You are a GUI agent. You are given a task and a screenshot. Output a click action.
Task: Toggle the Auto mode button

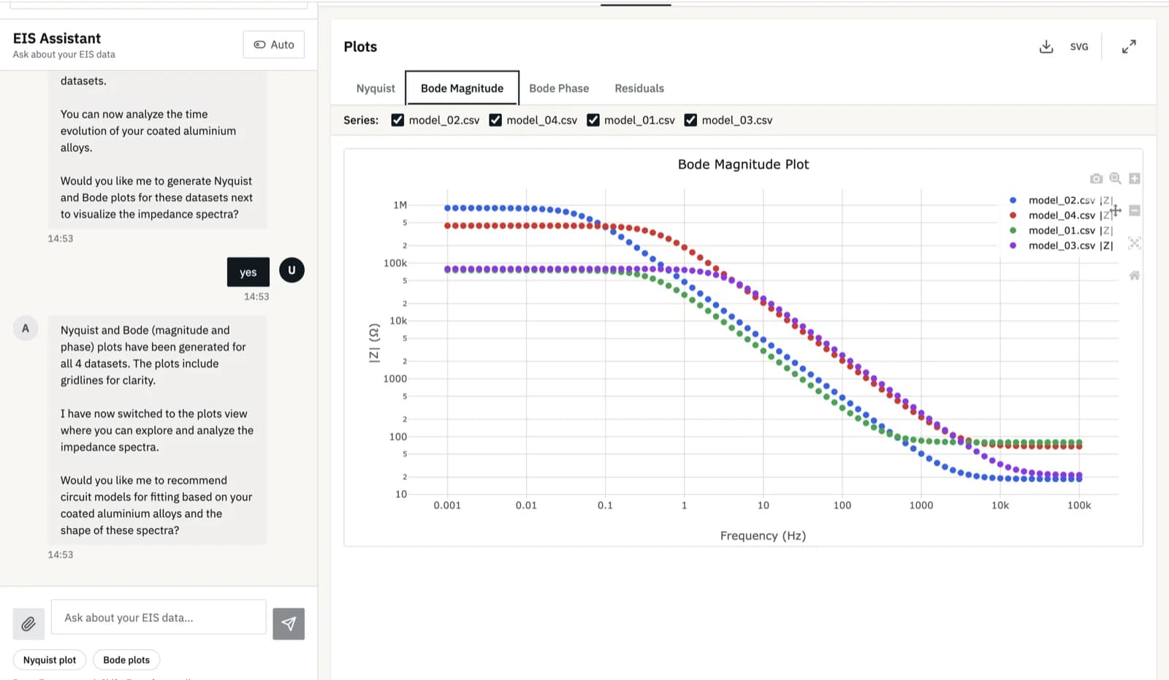pyautogui.click(x=274, y=45)
